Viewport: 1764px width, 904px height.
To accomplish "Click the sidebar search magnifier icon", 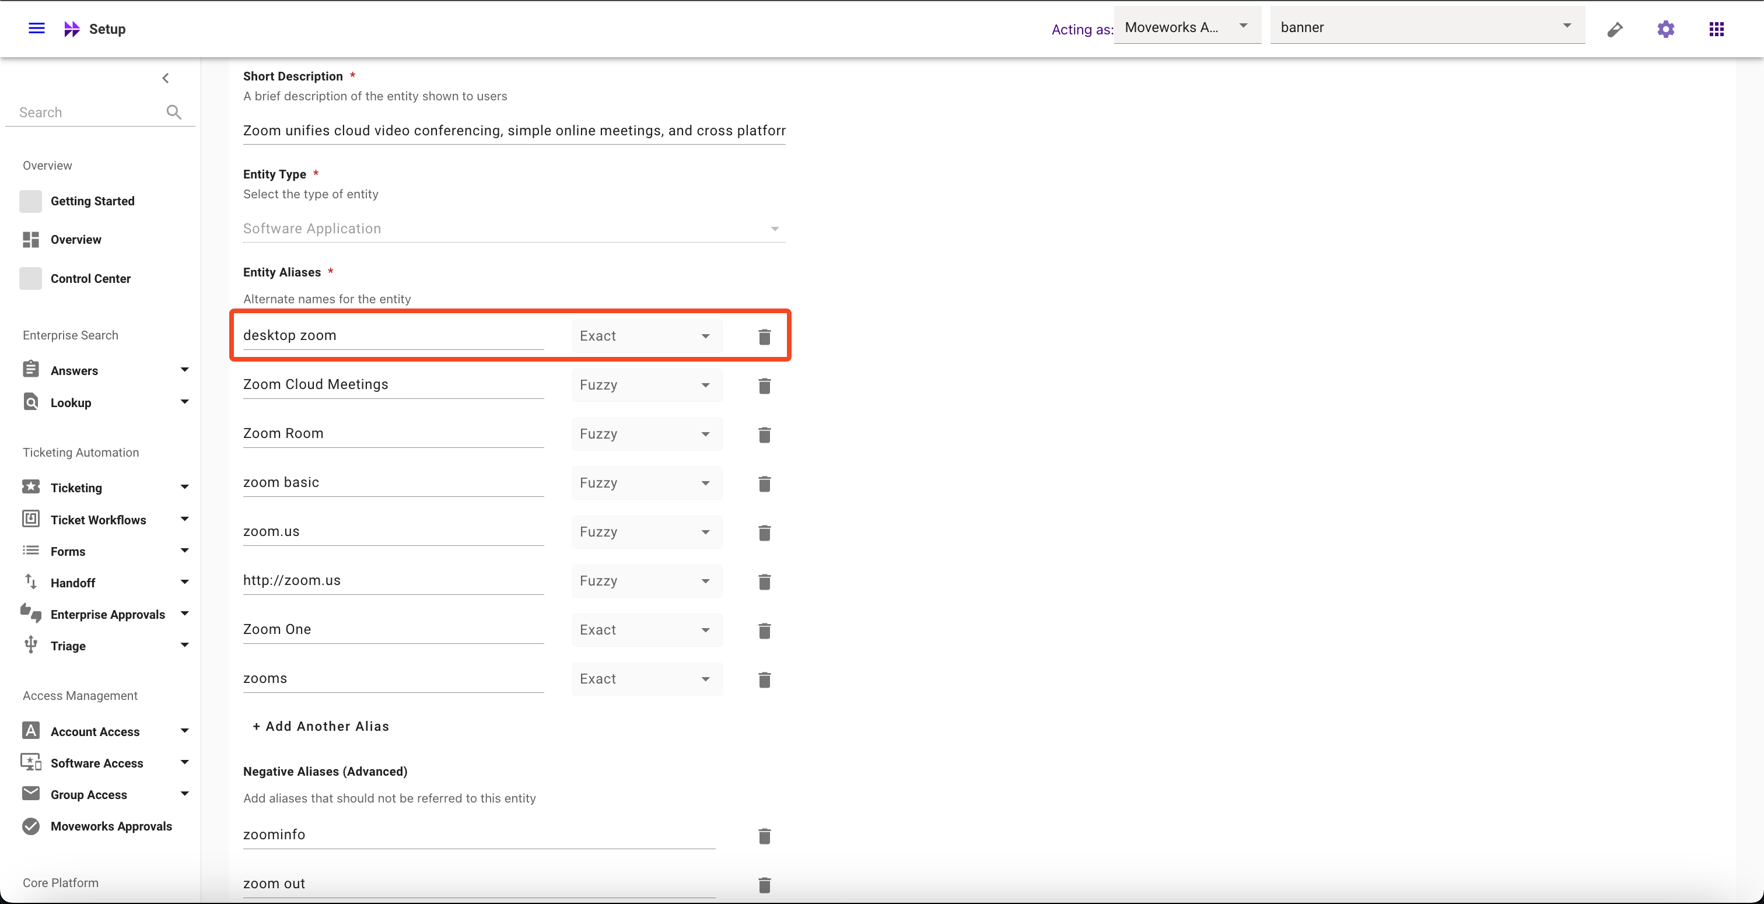I will [174, 113].
